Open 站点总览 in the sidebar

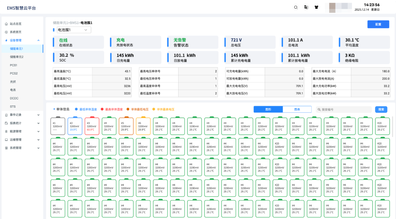coord(15,24)
